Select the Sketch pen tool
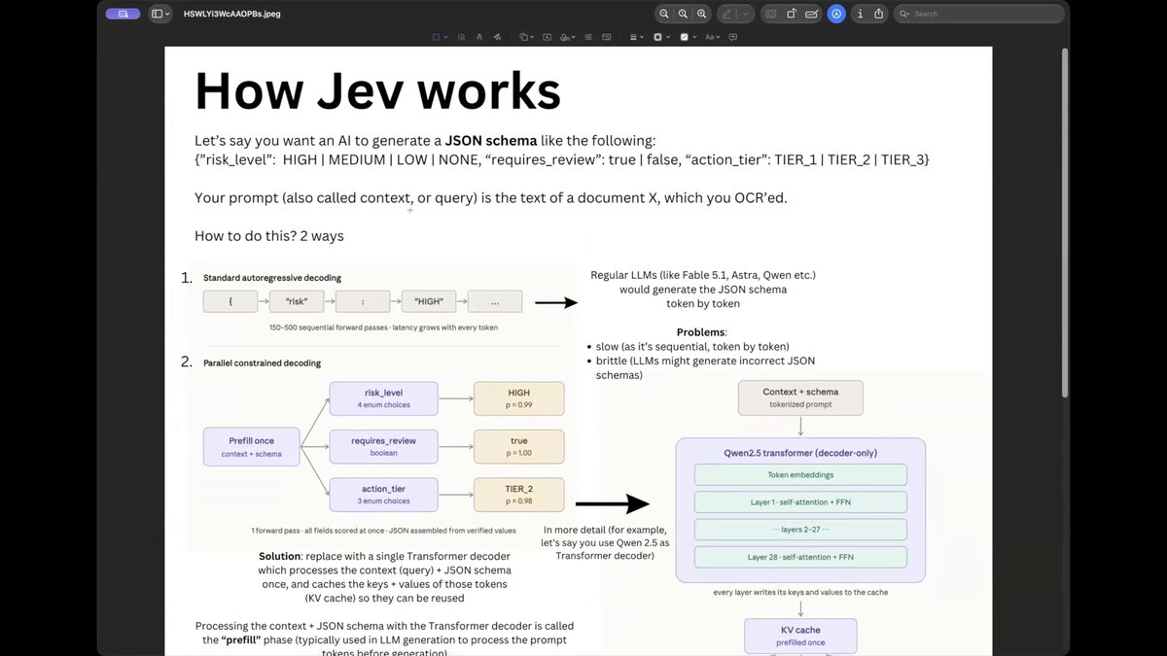Screen dimensions: 1167x656 pos(479,37)
